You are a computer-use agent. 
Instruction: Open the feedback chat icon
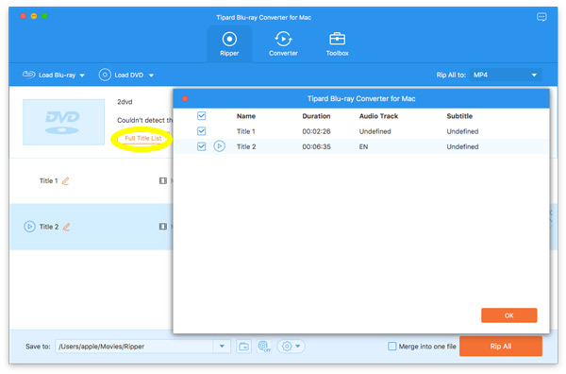pyautogui.click(x=541, y=17)
